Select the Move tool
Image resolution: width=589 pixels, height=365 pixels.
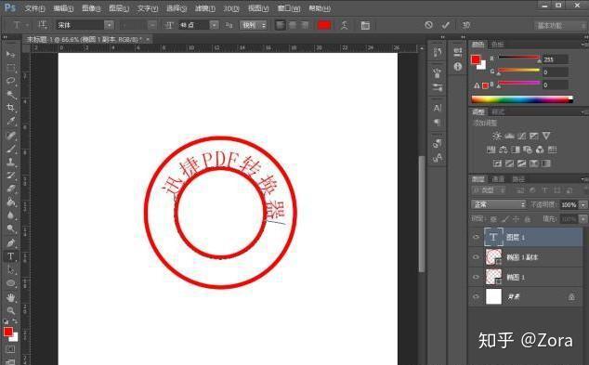coord(10,55)
